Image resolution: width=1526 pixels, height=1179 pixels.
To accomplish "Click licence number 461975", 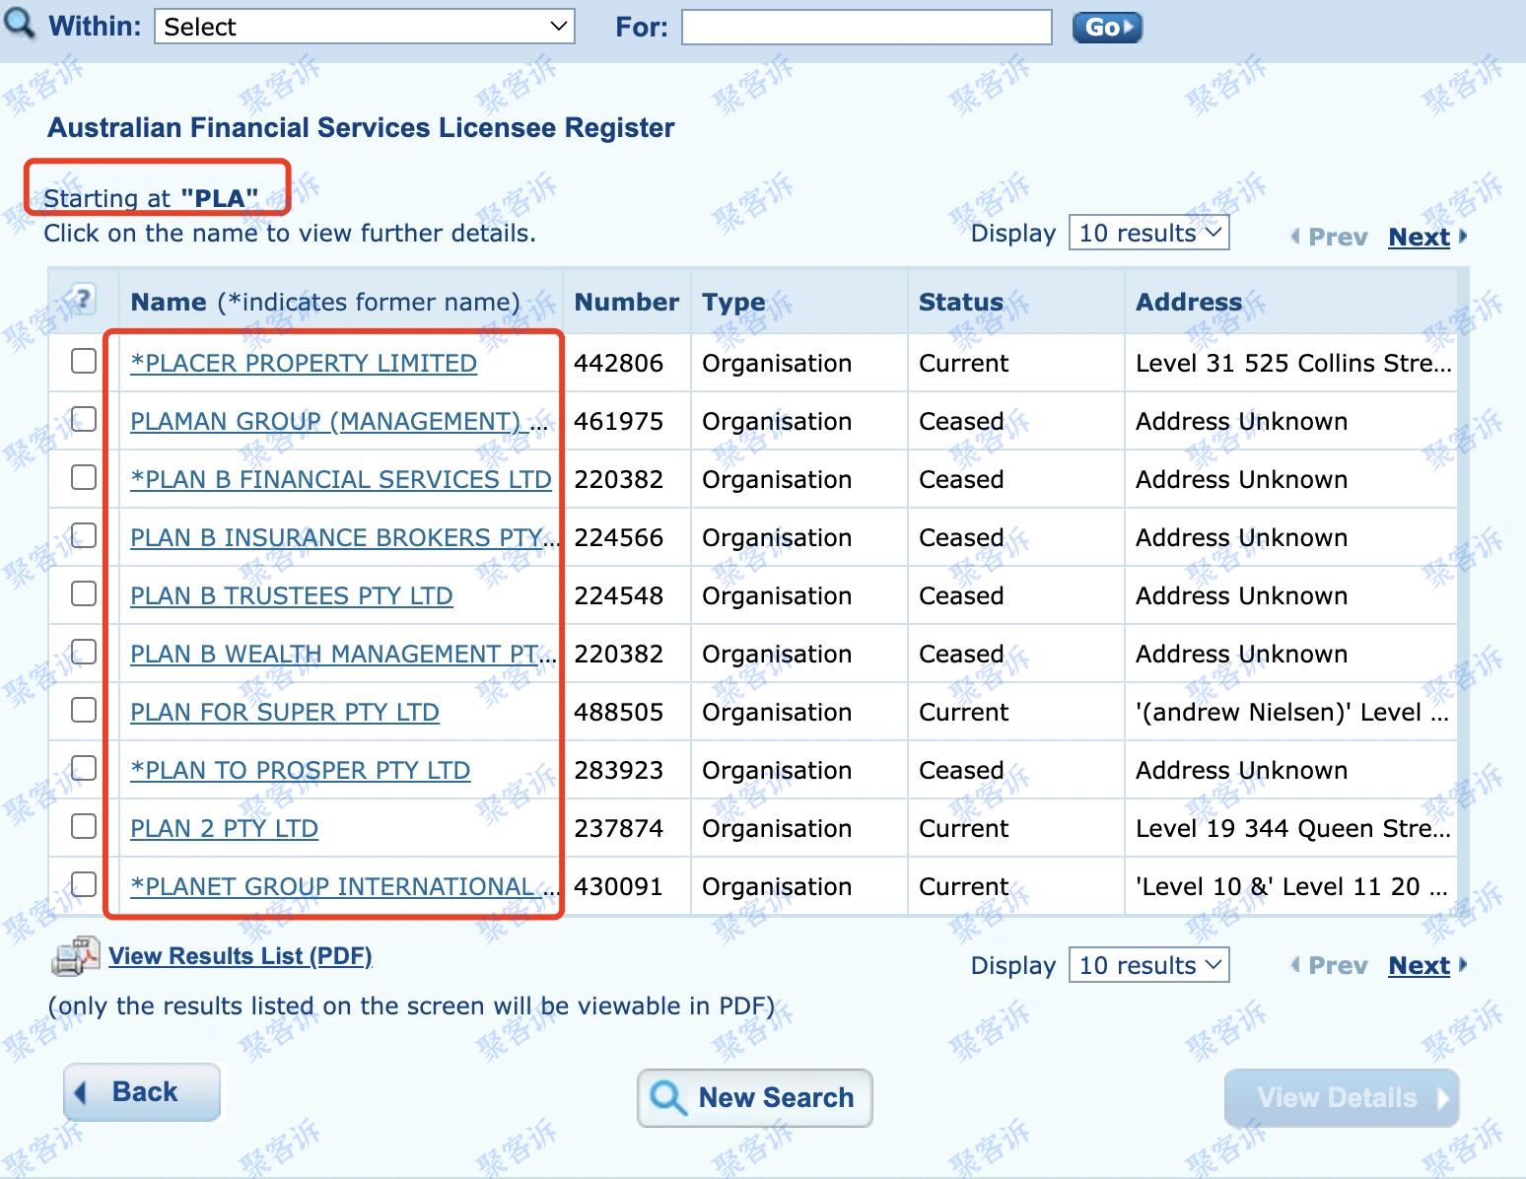I will point(619,421).
